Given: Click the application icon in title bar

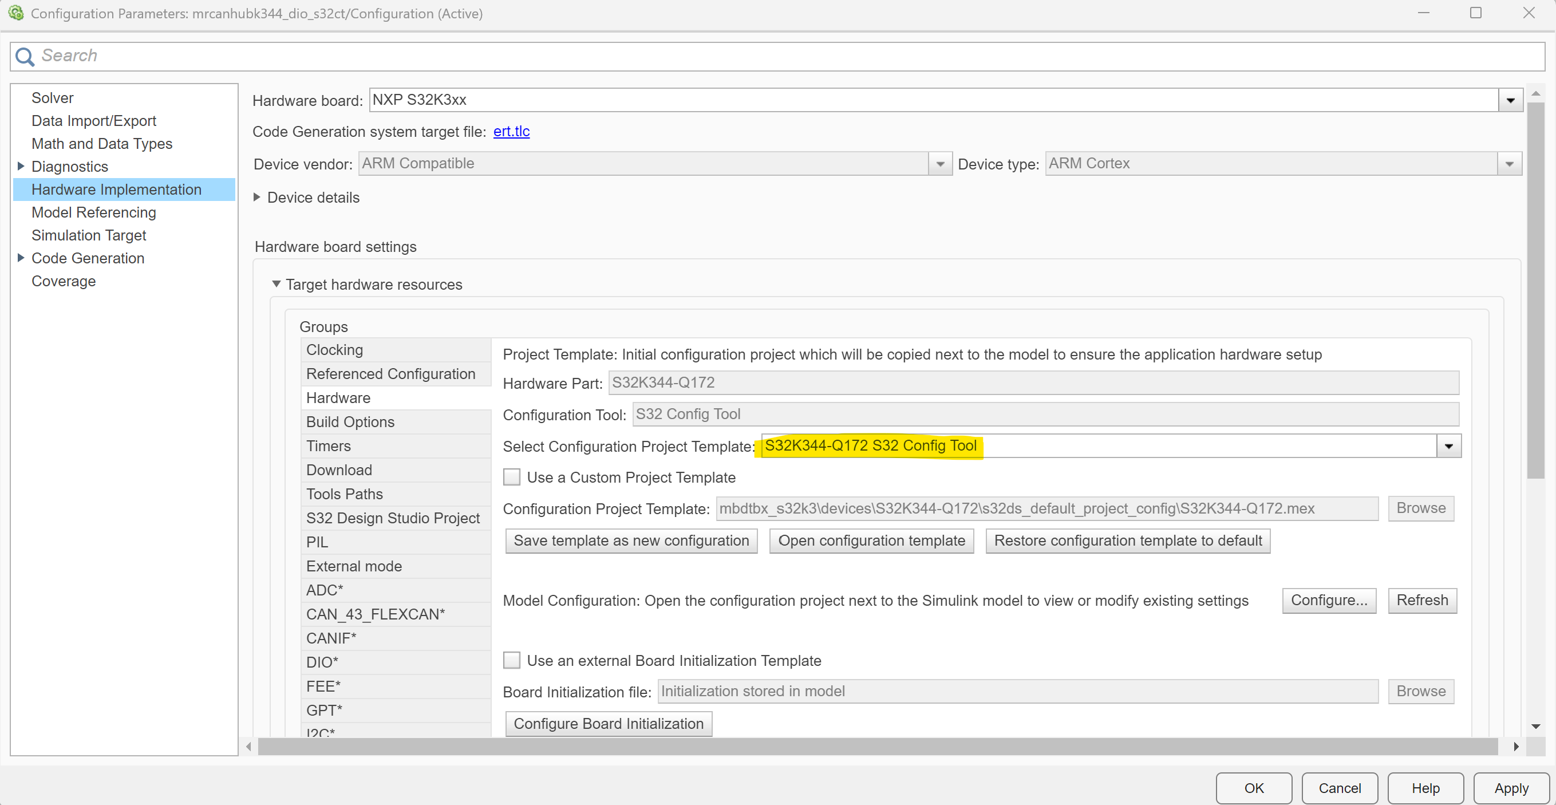Looking at the screenshot, I should coord(16,13).
